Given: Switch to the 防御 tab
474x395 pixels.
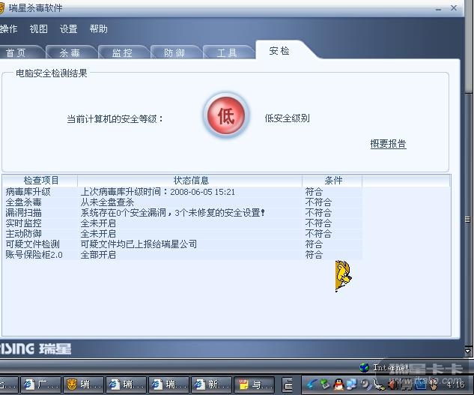Looking at the screenshot, I should [174, 52].
